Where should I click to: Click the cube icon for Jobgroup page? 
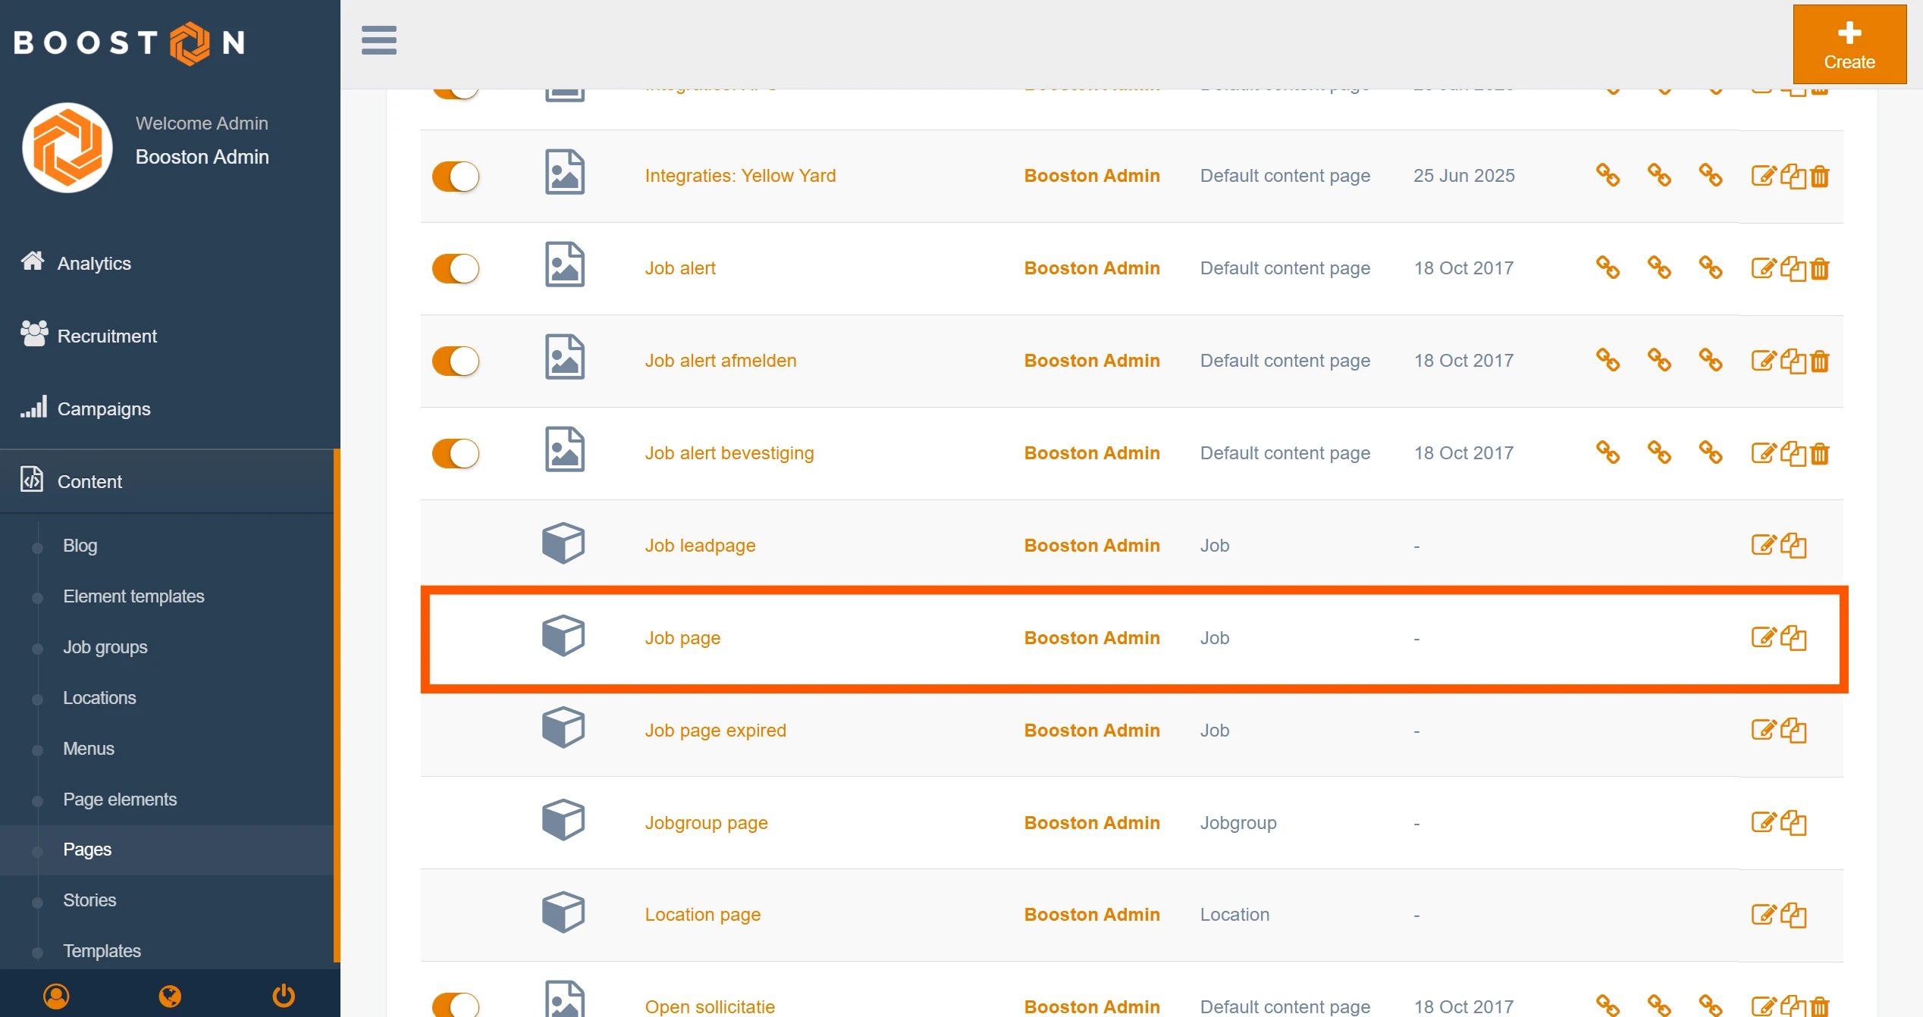click(563, 820)
